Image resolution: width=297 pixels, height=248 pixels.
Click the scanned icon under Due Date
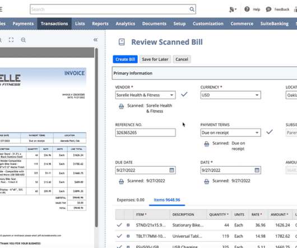click(121, 181)
